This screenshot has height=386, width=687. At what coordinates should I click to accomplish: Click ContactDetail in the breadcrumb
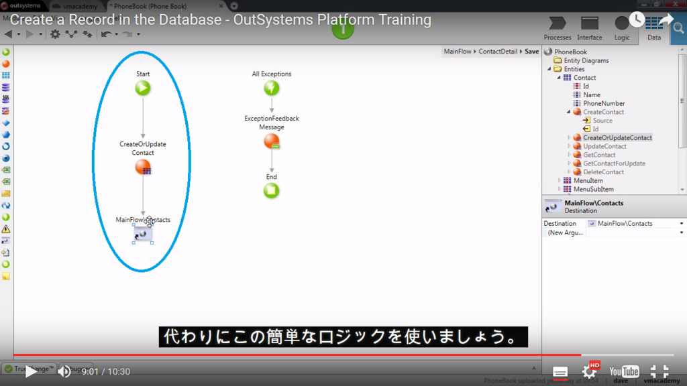coord(498,52)
